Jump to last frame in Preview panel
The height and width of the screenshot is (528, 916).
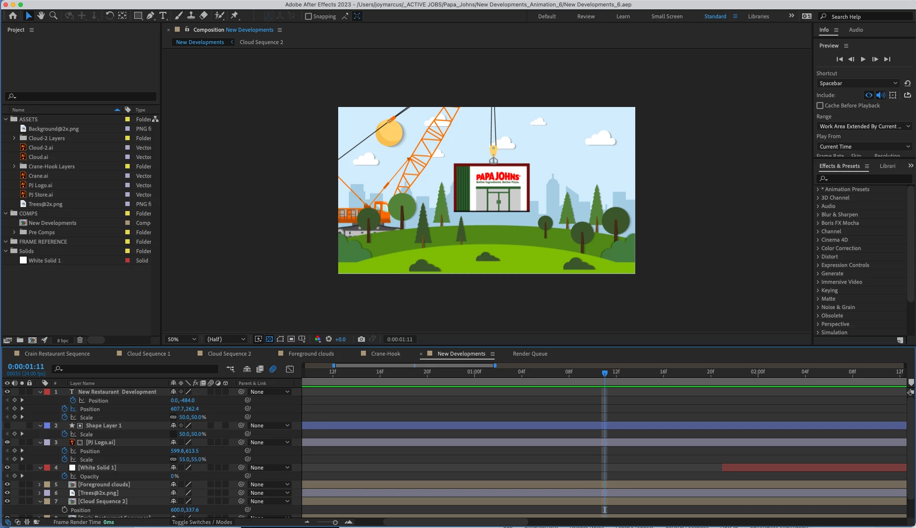click(887, 59)
